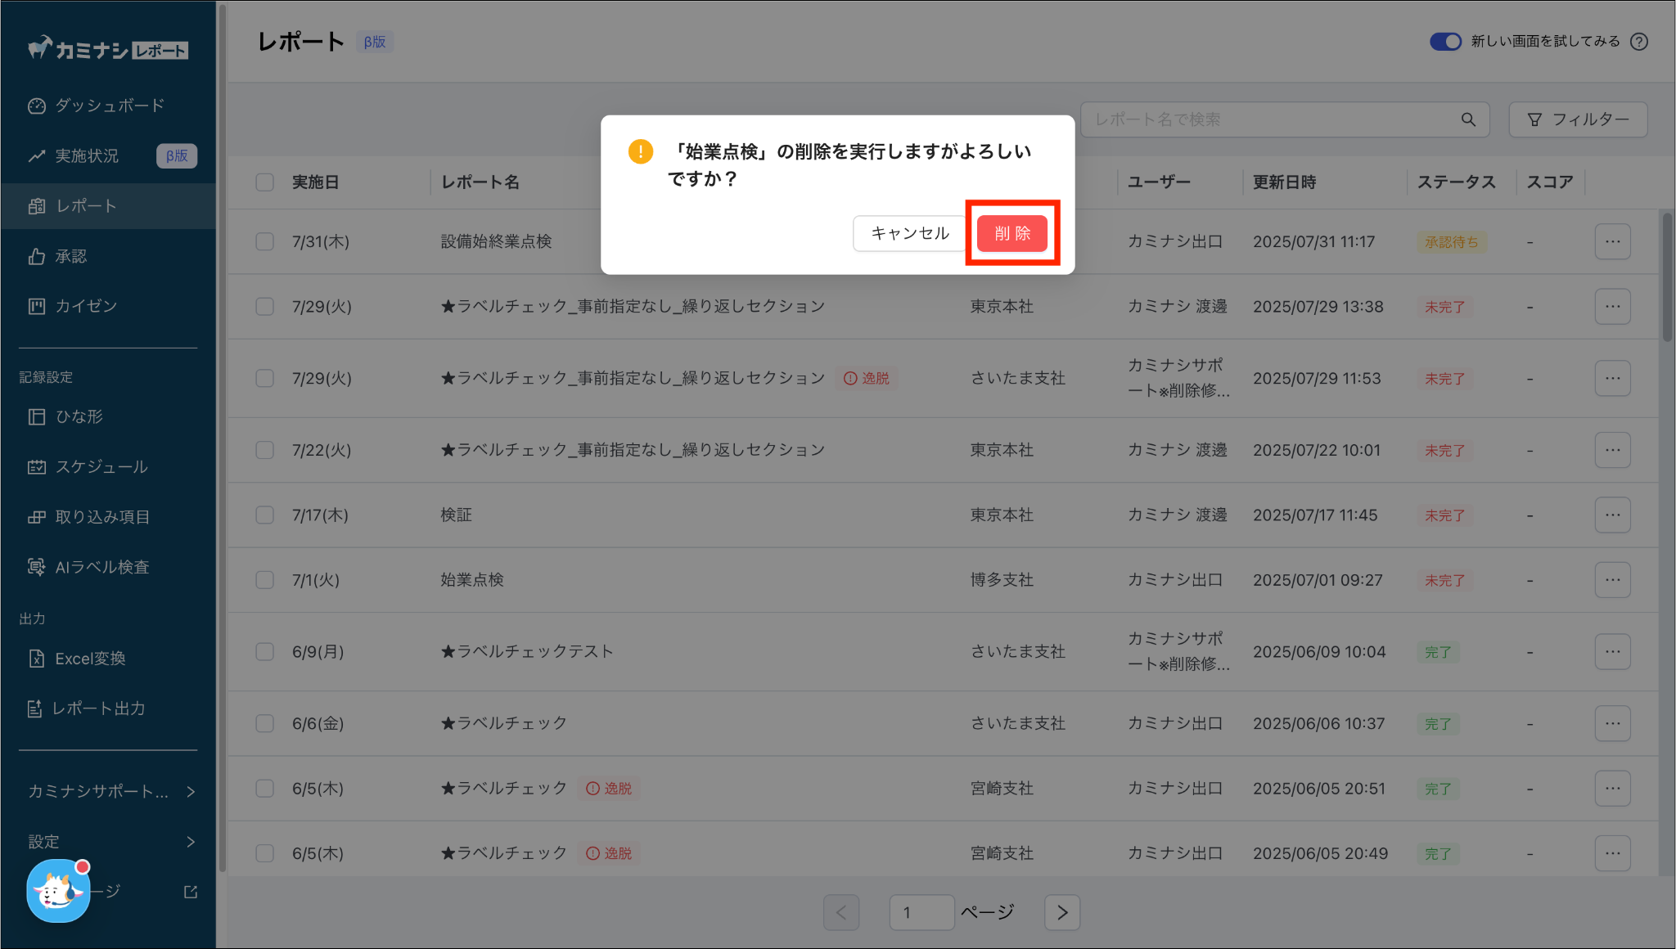Expand the 設定 sidebar chevron
This screenshot has height=949, width=1676.
pos(191,842)
